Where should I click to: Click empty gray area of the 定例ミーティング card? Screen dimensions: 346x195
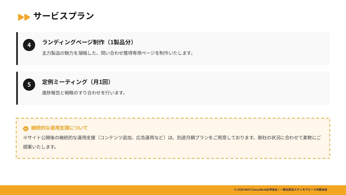click(231, 88)
